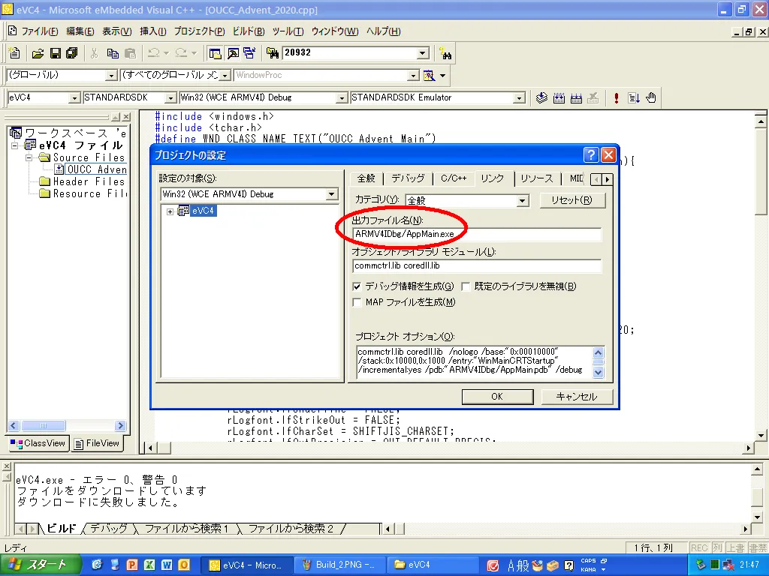Open the ツール menu

coord(288,31)
